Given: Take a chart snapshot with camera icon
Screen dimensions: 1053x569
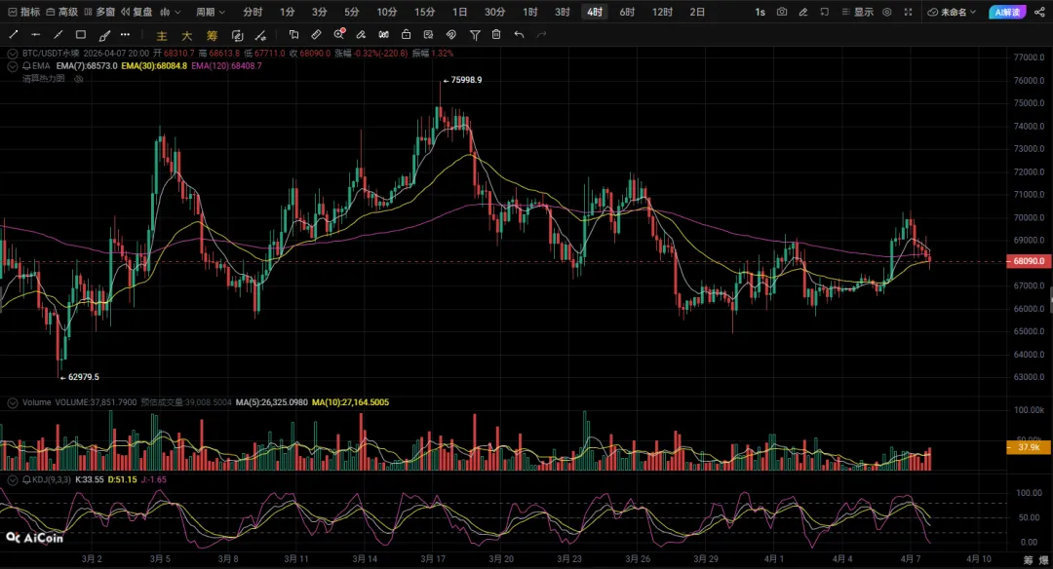Looking at the screenshot, I should [x=782, y=12].
